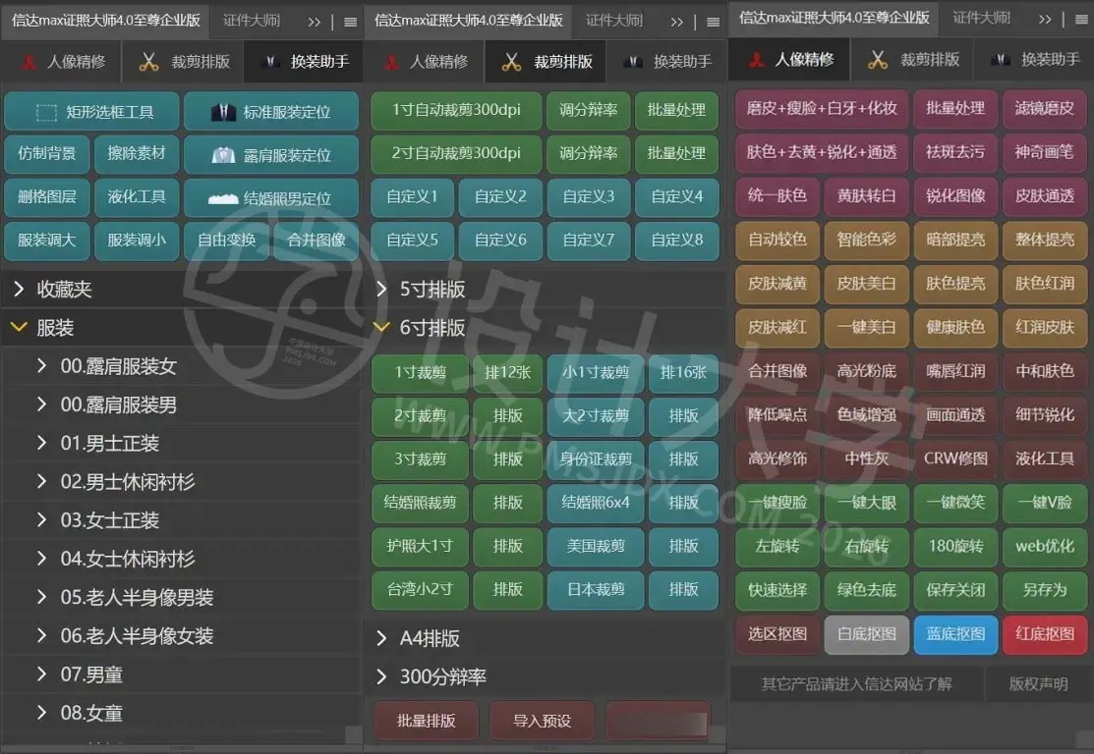Collapse the 6寸排版 section

[545, 328]
